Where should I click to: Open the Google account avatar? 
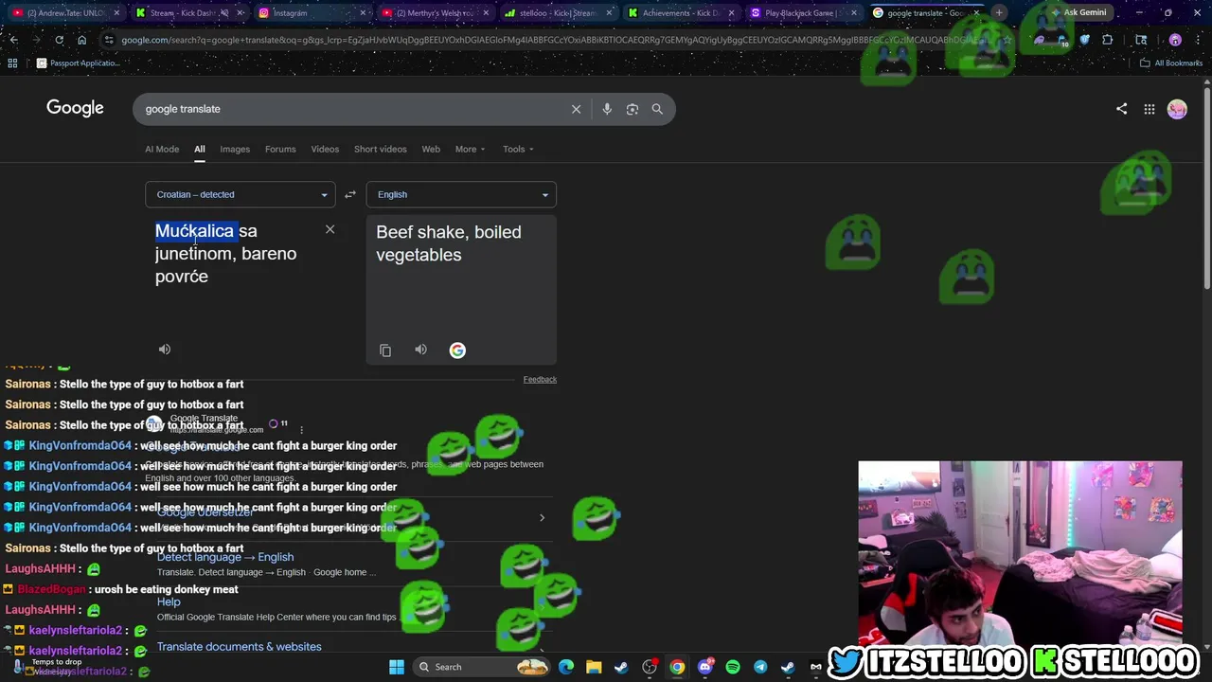pyautogui.click(x=1177, y=109)
